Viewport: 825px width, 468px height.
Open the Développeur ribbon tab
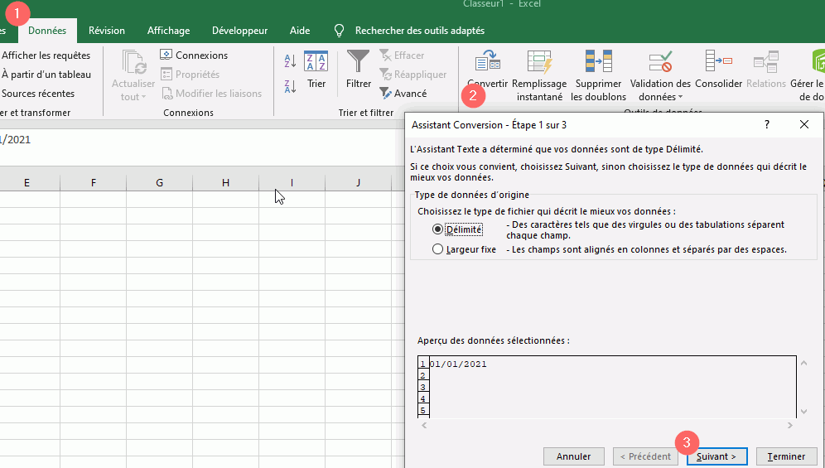click(x=239, y=31)
